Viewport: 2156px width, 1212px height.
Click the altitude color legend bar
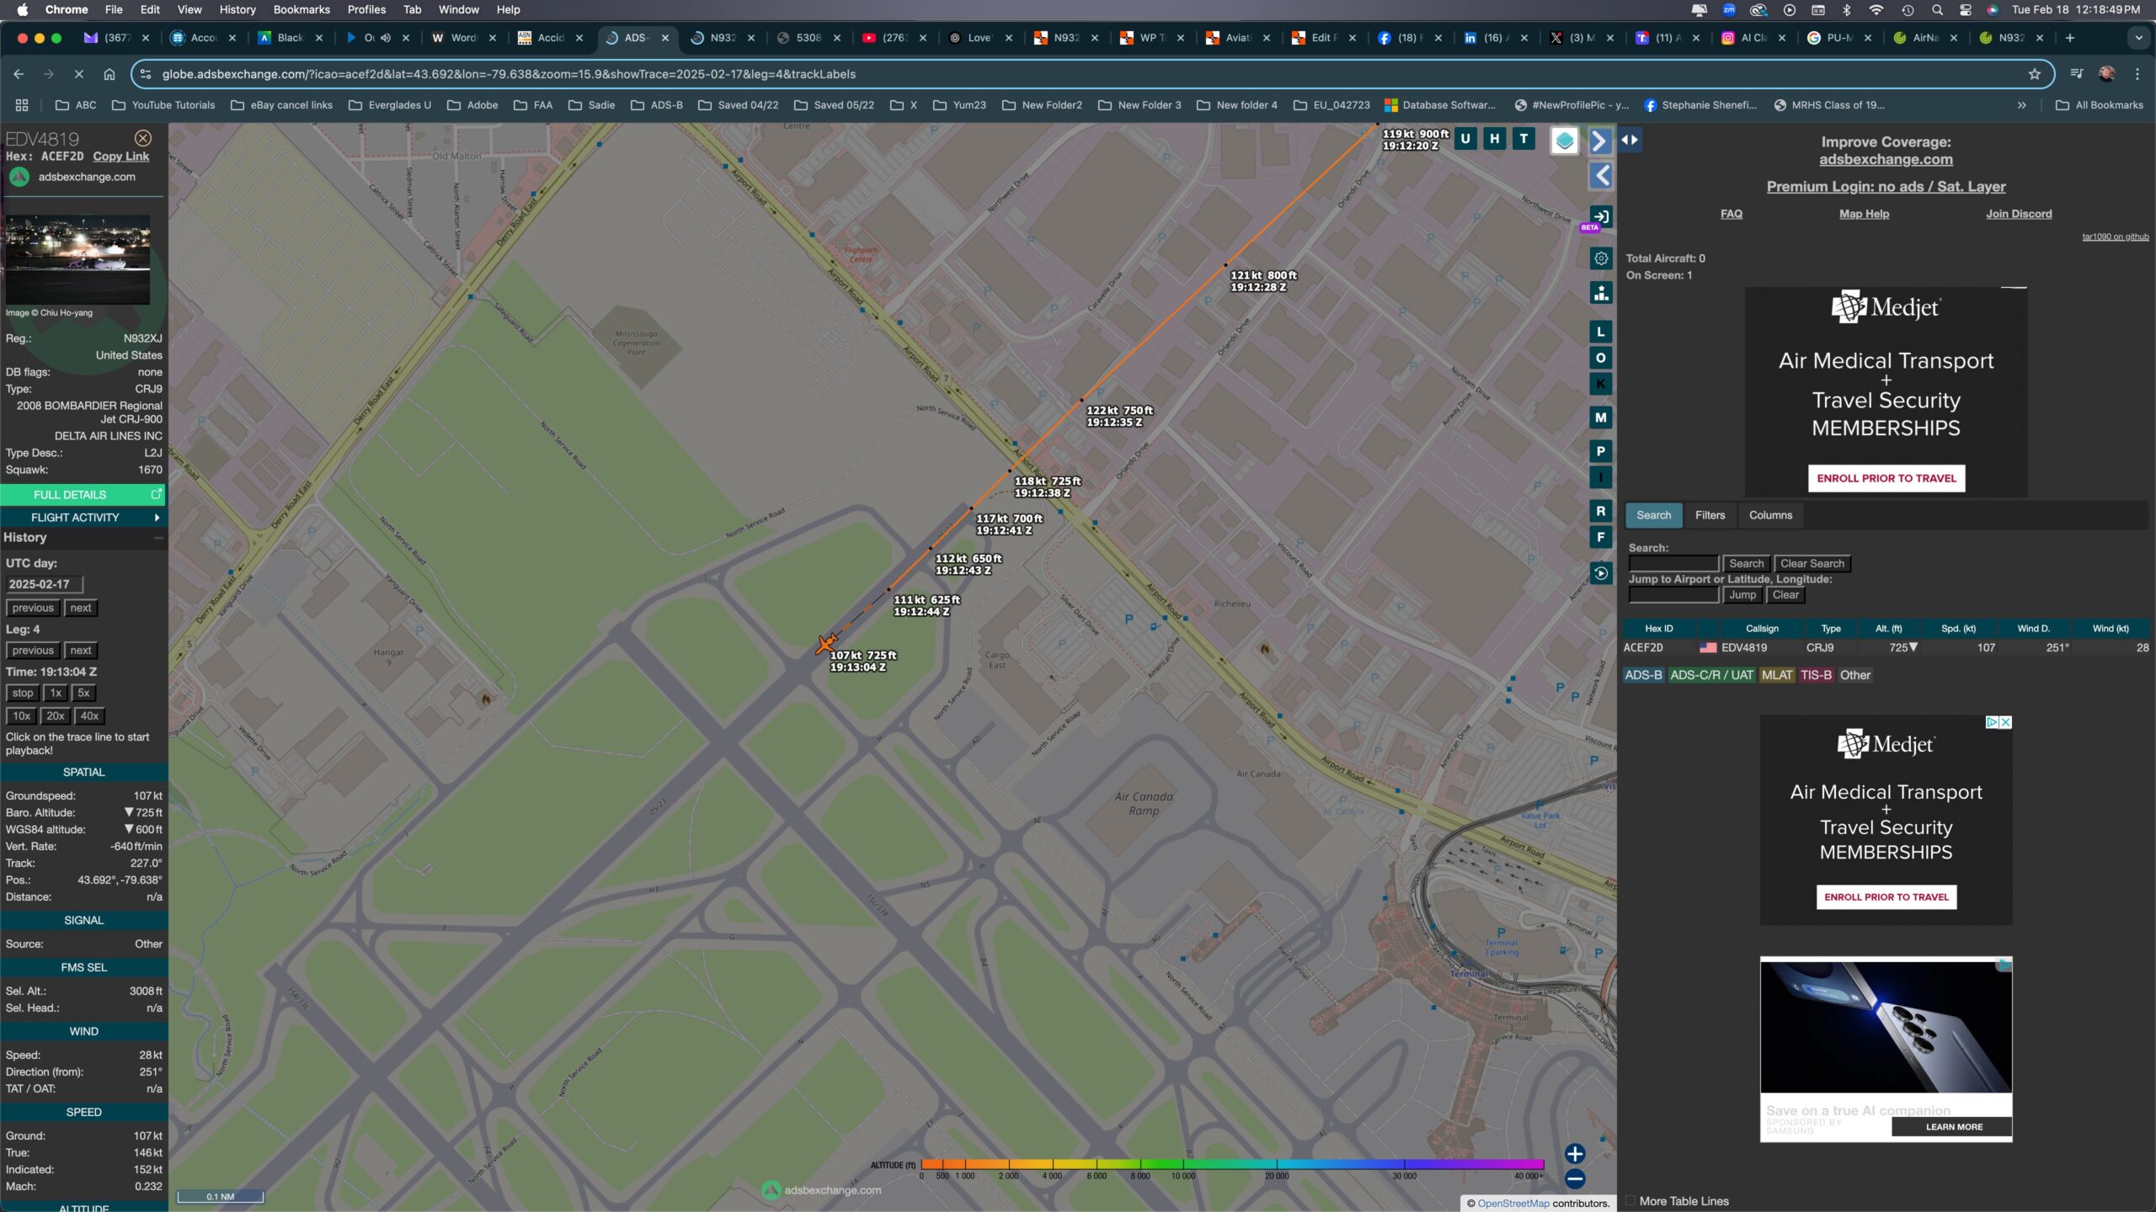[x=1232, y=1164]
